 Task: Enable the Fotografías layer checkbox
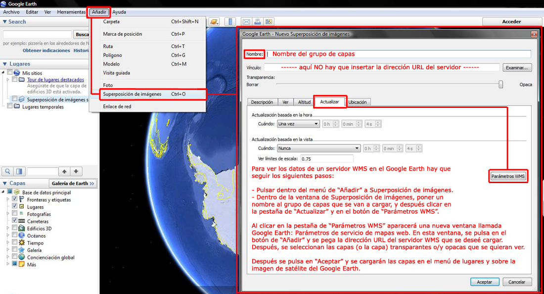(14, 213)
